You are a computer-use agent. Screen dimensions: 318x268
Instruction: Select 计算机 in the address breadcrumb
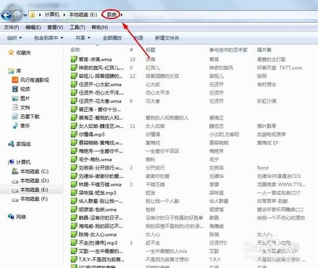(52, 15)
